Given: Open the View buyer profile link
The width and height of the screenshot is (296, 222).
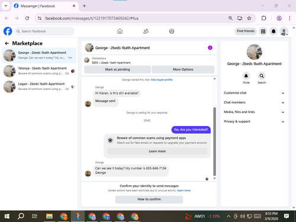Looking at the screenshot, I should 162,80.
